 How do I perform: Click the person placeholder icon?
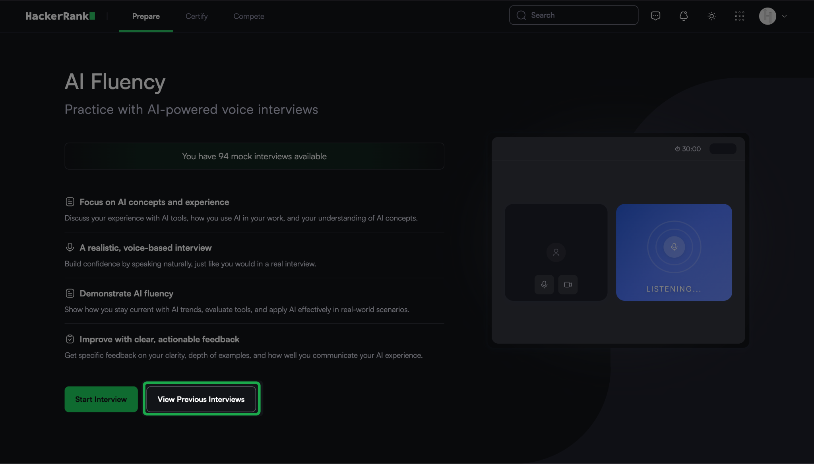pos(556,252)
